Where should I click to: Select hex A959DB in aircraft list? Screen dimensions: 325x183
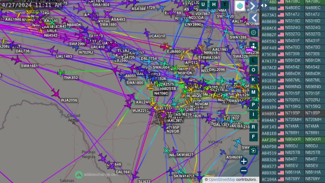[x=269, y=94]
